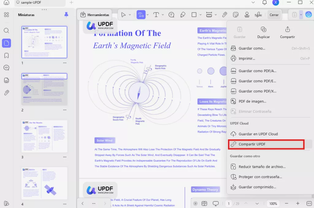Choose Guardar como PDF/X...
Viewport: 314px width, 208px height.
tap(270, 91)
